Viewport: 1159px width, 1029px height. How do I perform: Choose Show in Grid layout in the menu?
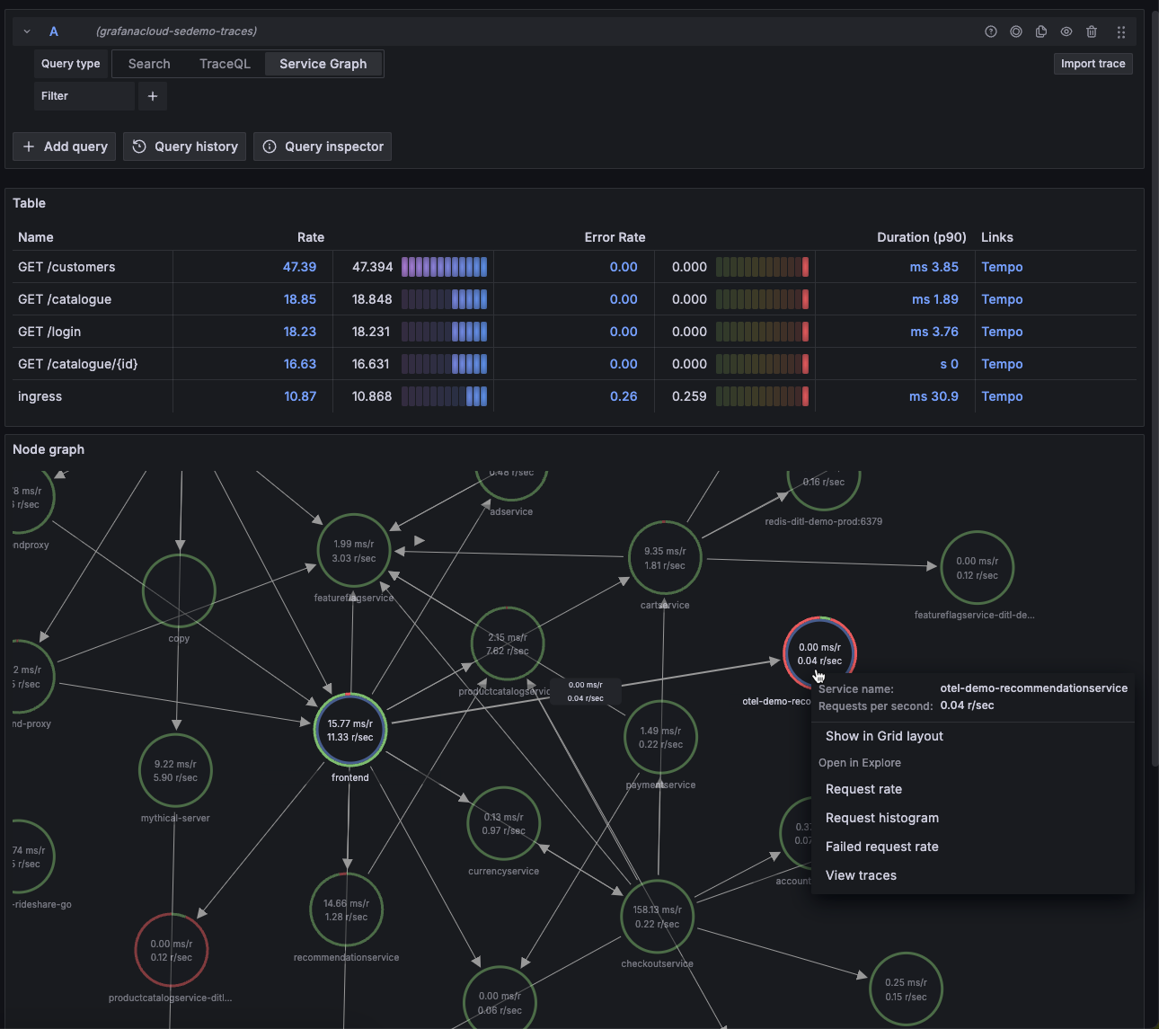(x=884, y=735)
